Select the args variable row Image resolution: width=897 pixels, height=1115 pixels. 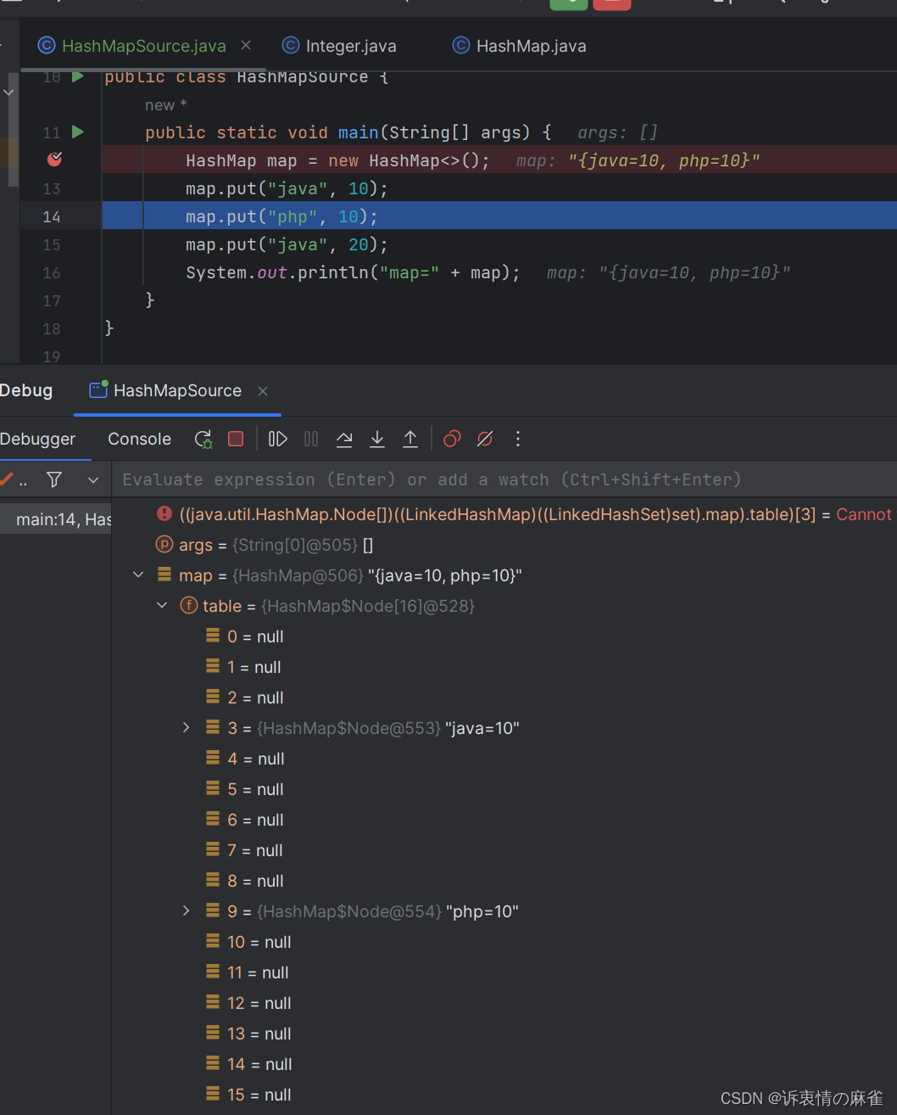point(504,545)
